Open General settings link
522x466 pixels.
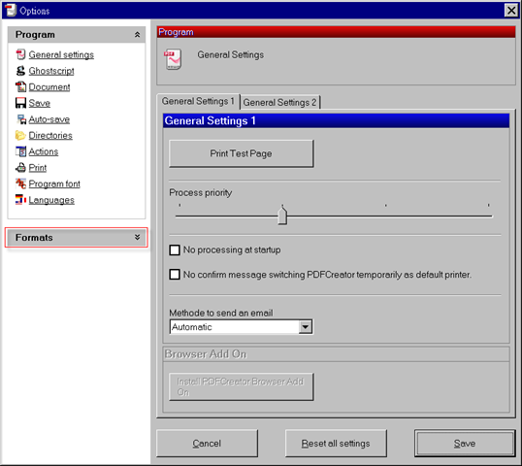tap(61, 54)
